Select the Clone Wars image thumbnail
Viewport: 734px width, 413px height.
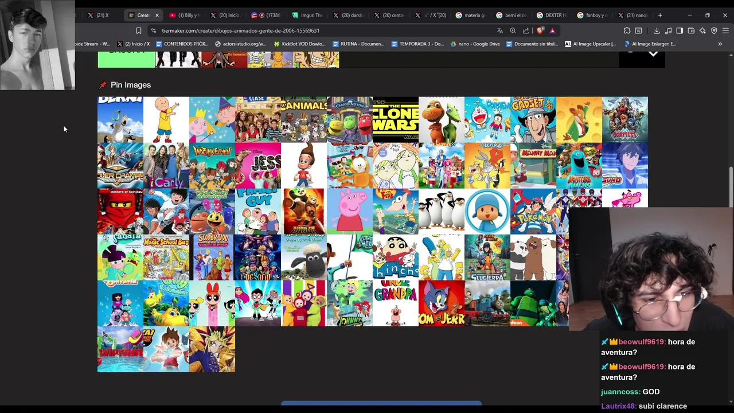click(x=396, y=119)
